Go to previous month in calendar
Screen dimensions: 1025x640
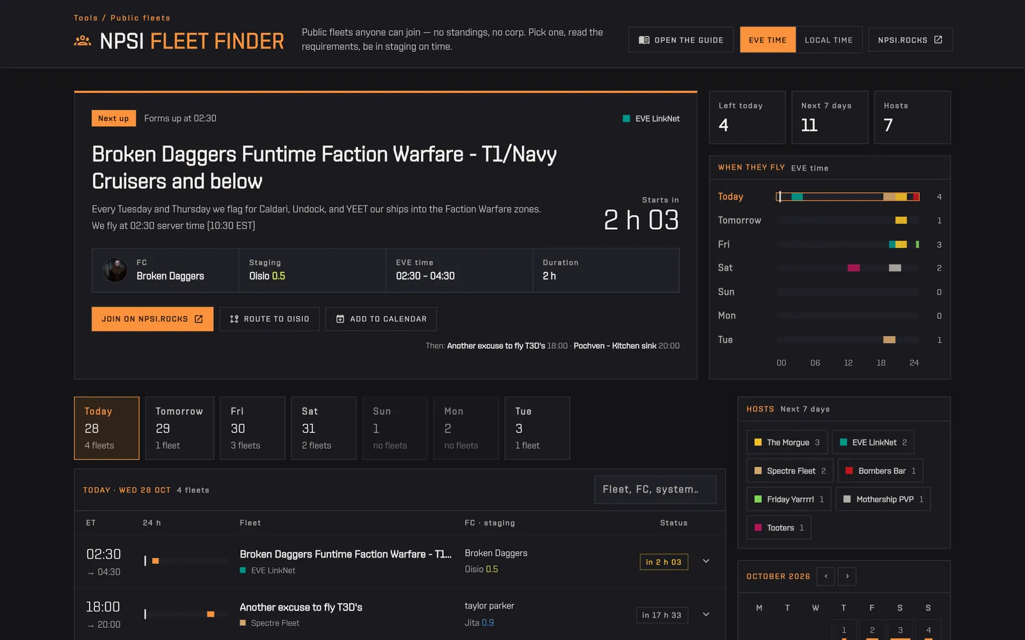(x=826, y=576)
